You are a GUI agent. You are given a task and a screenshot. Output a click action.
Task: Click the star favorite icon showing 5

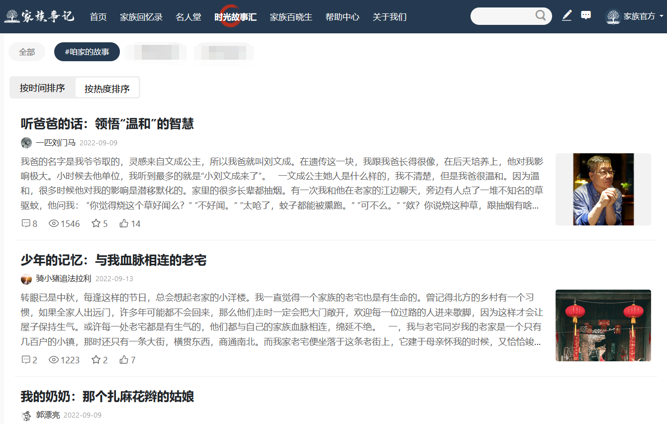click(x=96, y=223)
